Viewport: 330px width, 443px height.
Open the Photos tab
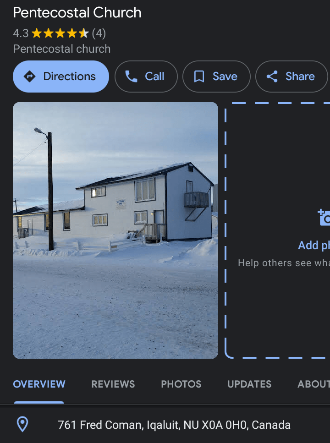181,384
